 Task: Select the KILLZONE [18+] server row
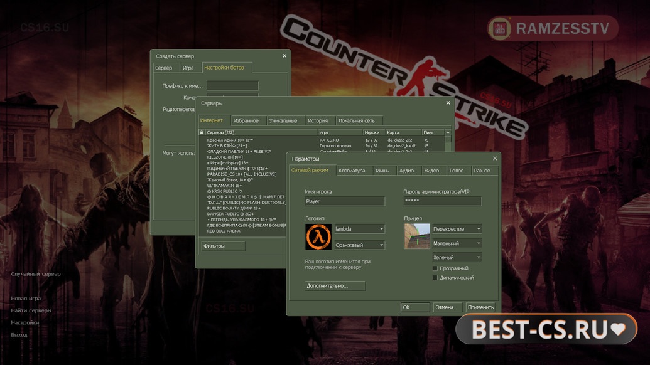pos(242,157)
